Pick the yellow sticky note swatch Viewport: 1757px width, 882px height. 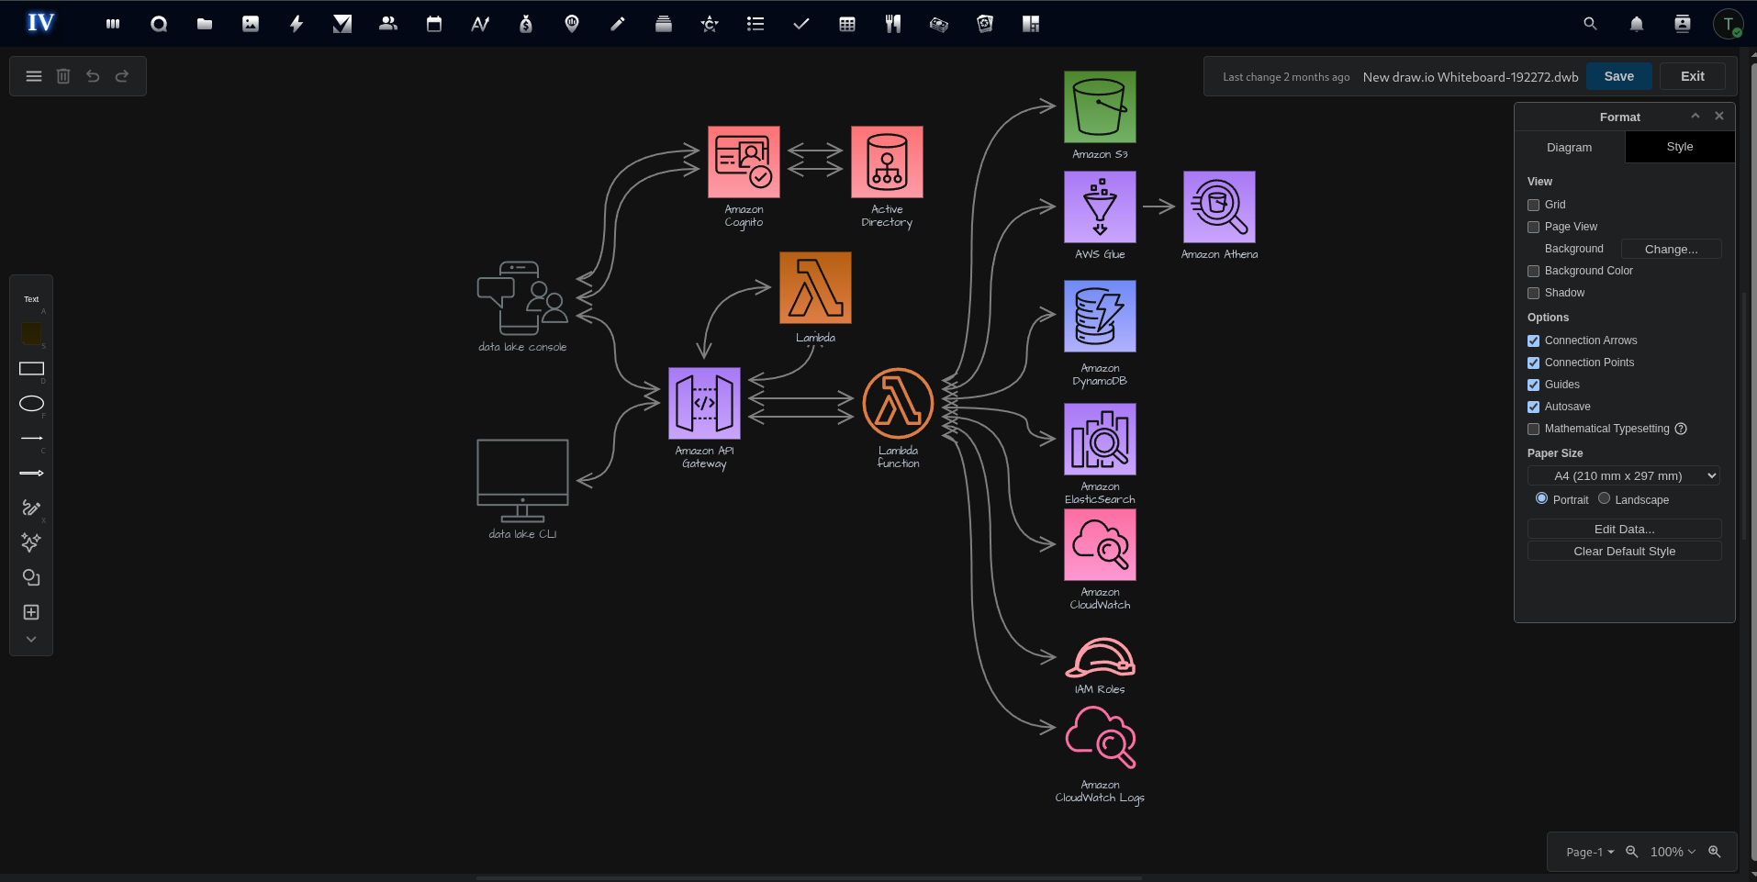[31, 334]
